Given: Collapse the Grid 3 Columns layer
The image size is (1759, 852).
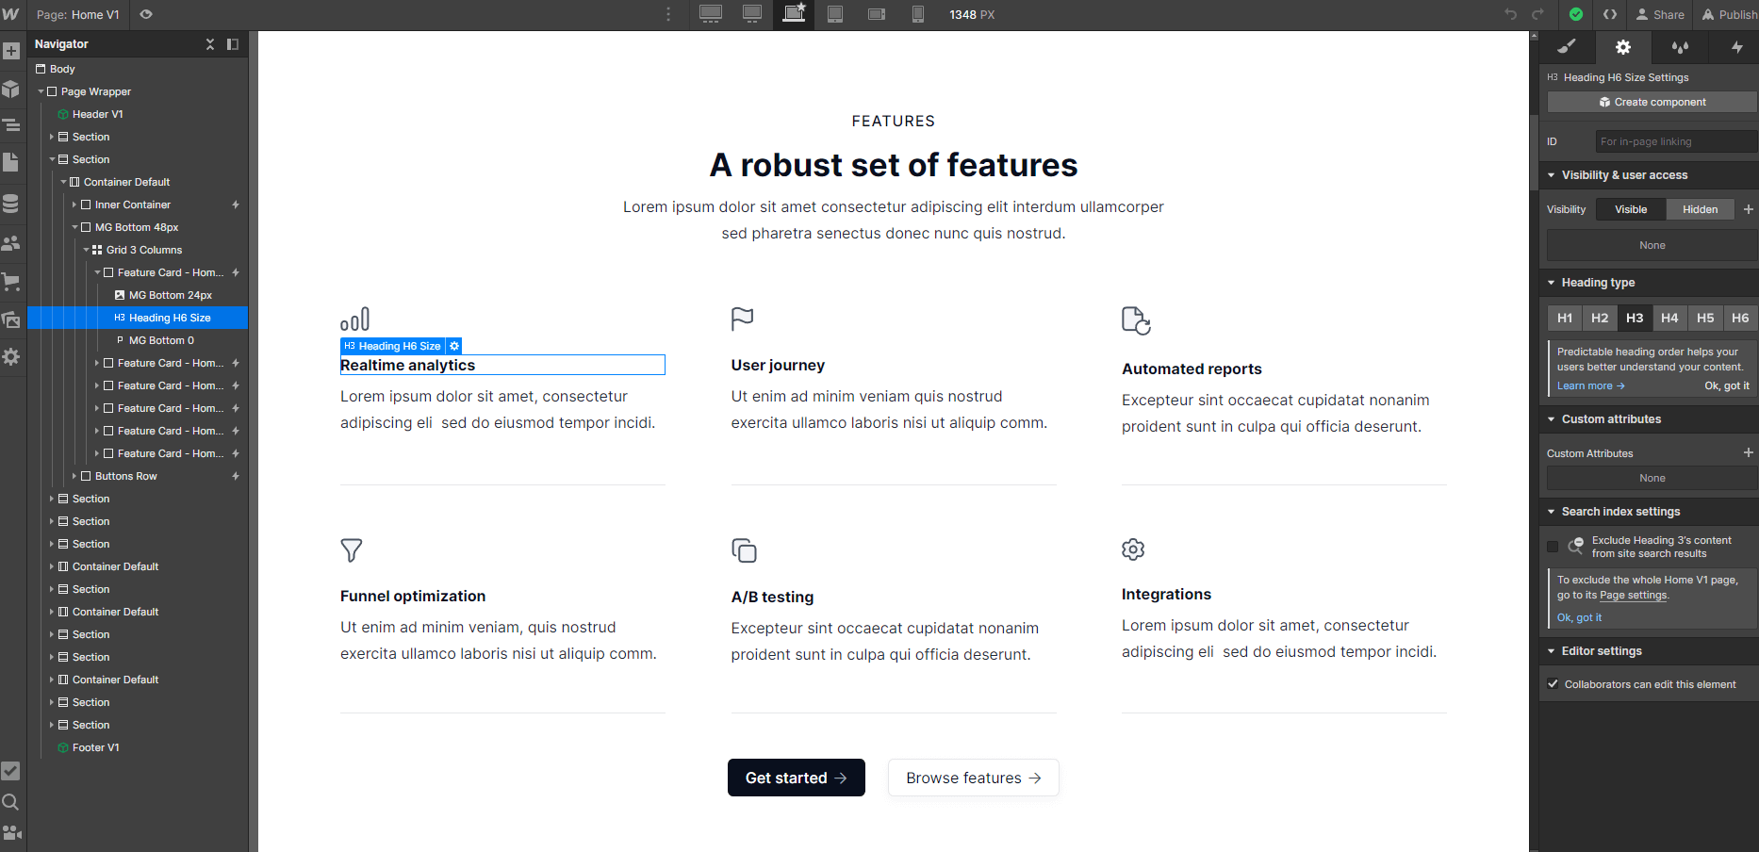Looking at the screenshot, I should 86,250.
